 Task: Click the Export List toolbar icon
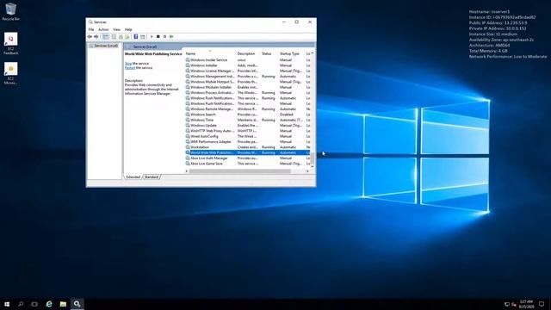[x=127, y=36]
